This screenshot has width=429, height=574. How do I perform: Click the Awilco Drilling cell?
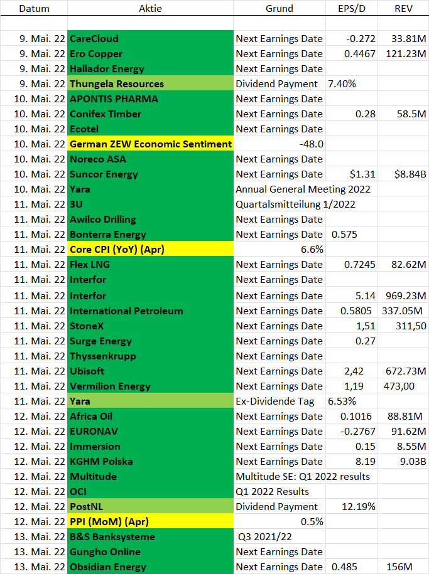point(150,219)
